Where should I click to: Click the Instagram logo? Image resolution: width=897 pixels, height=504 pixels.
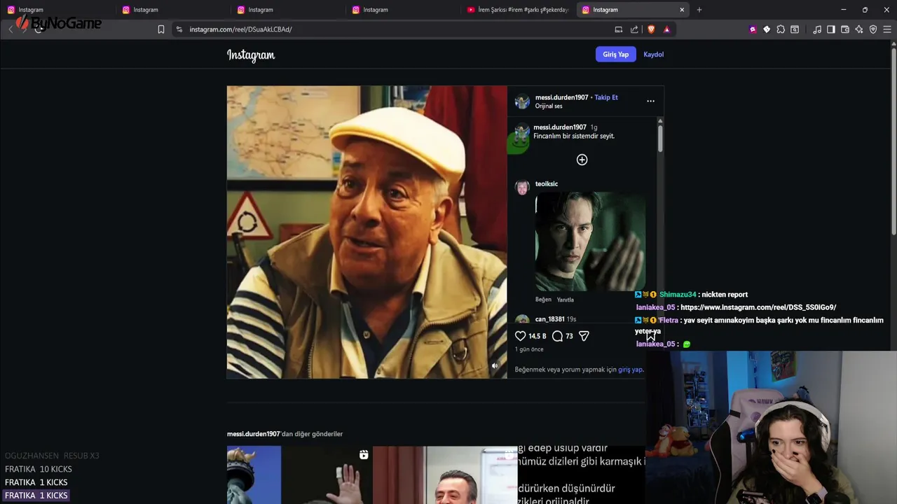(x=251, y=55)
